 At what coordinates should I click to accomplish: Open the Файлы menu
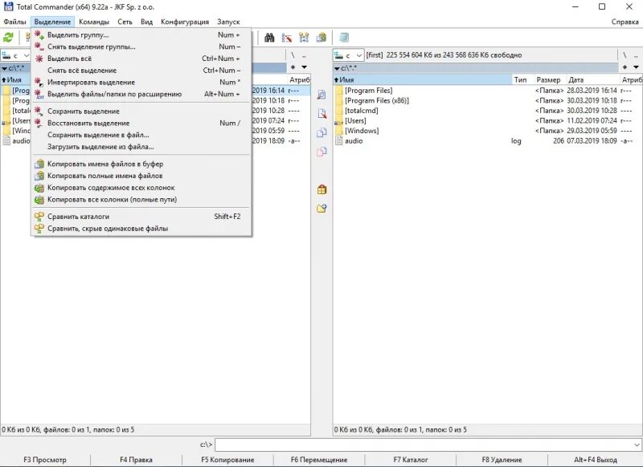14,22
